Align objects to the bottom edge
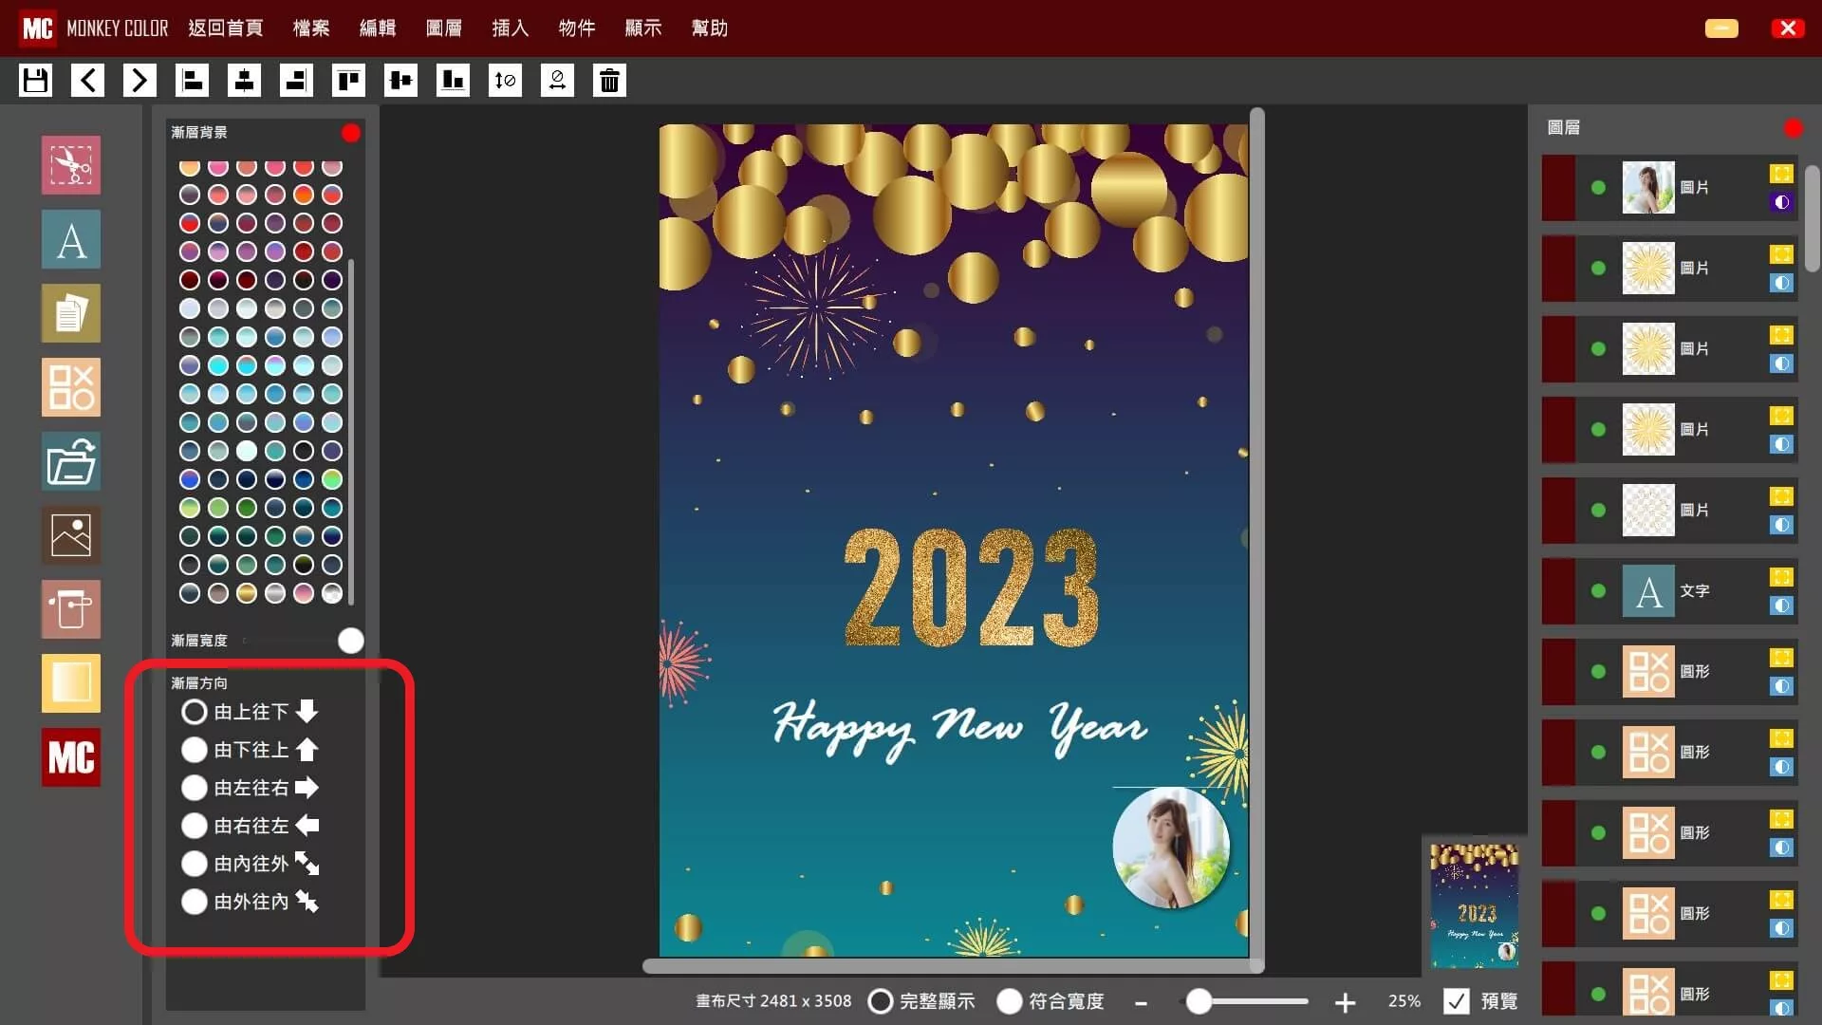Viewport: 1822px width, 1025px height. [x=454, y=81]
